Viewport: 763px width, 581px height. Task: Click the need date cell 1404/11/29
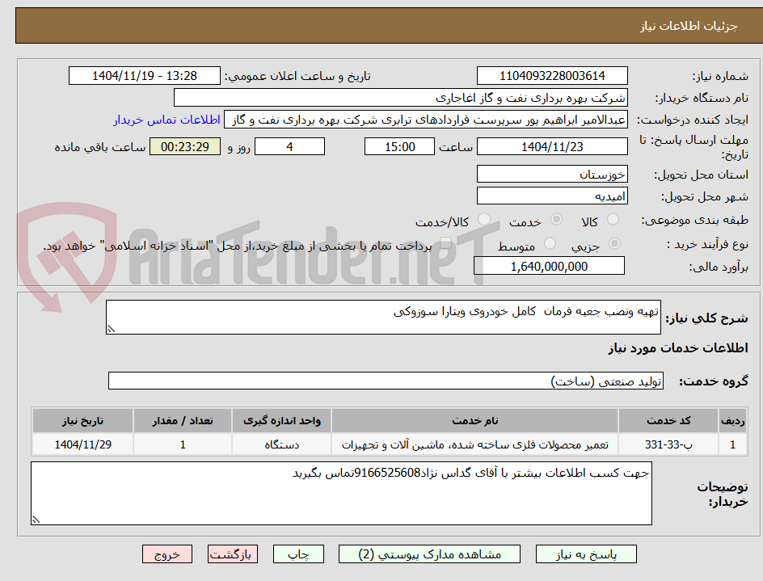pyautogui.click(x=82, y=444)
